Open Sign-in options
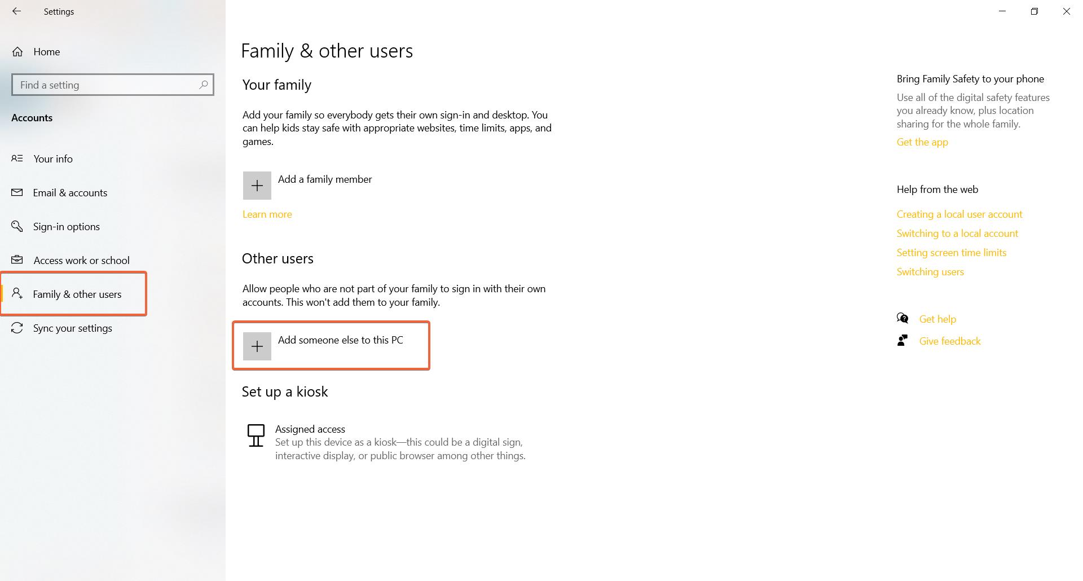 (x=66, y=226)
